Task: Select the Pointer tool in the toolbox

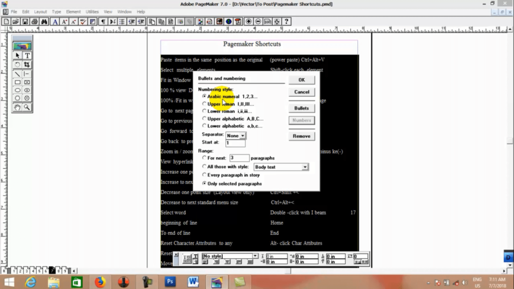Action: coord(18,56)
